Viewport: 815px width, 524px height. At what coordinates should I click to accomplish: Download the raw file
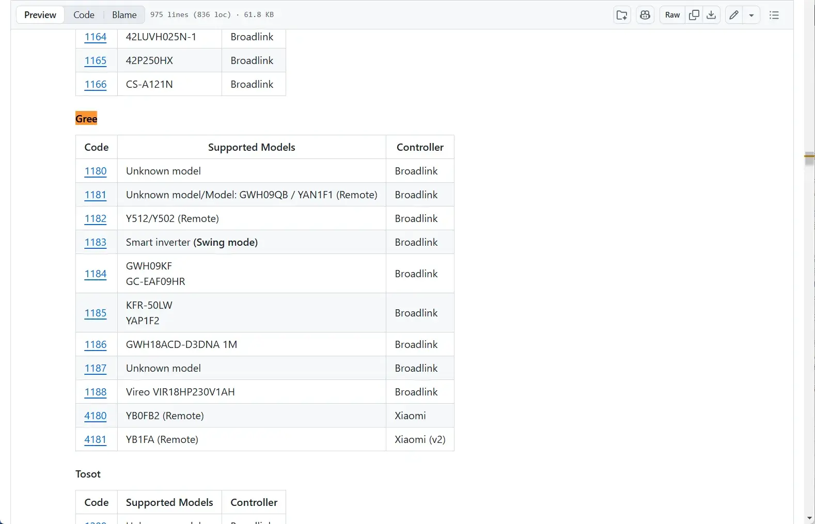point(711,15)
